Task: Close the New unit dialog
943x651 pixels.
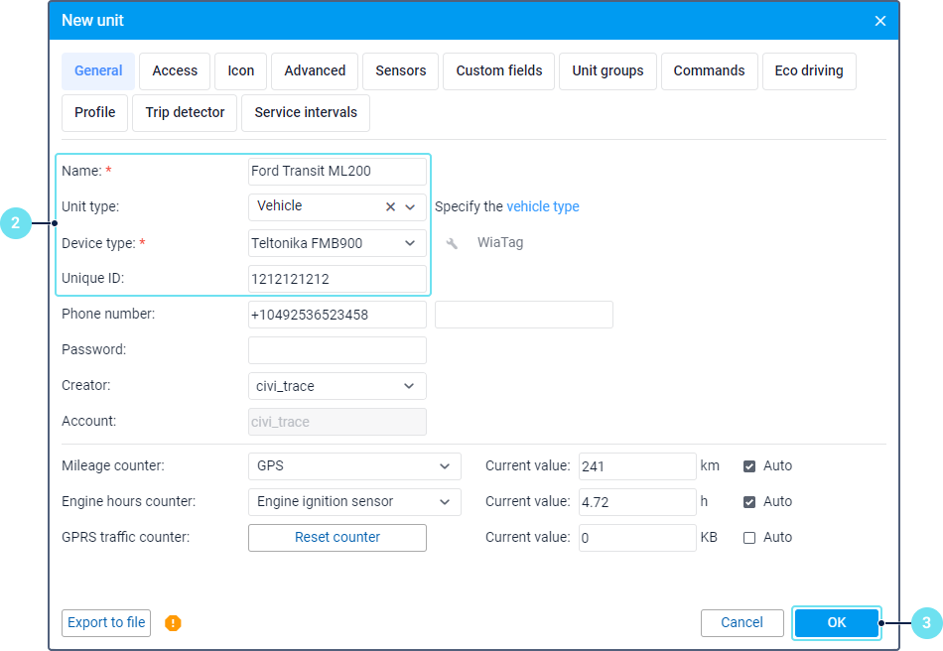Action: (879, 21)
